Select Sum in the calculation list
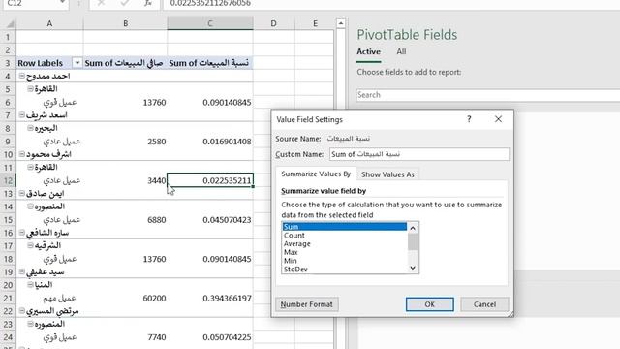The image size is (620, 349). (x=345, y=227)
